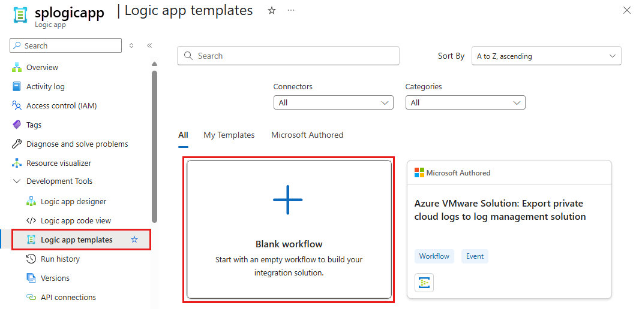Click the sidebar vertical scrollbar

[x=154, y=146]
